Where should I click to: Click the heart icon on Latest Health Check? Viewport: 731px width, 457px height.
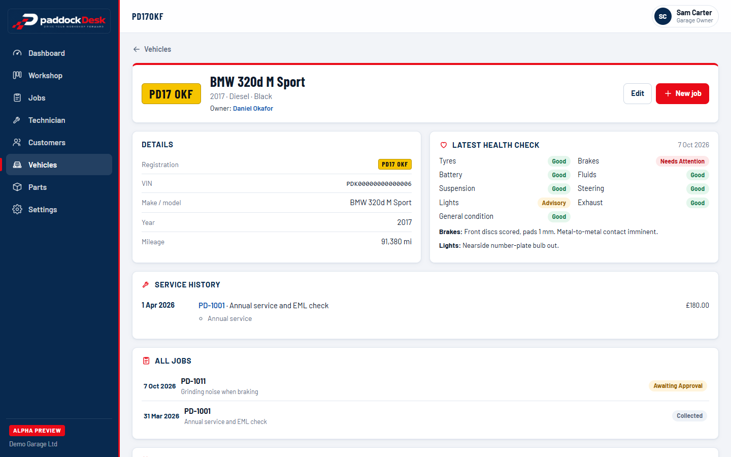coord(444,145)
